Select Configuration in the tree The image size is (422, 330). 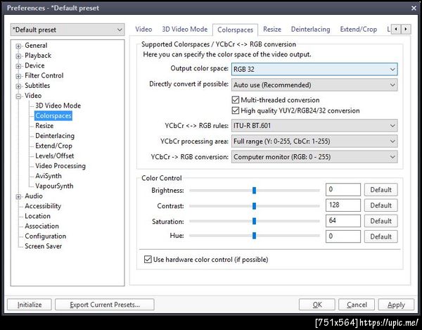click(x=46, y=236)
